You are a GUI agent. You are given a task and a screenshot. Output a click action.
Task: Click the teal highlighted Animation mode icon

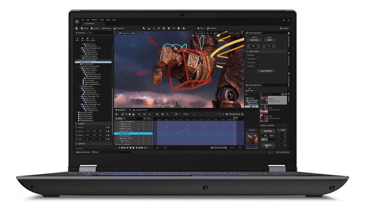(174, 29)
